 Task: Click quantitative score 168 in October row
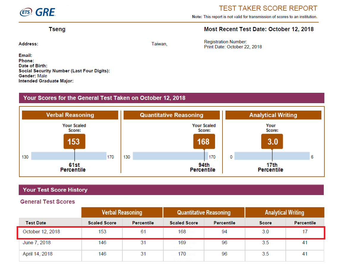[x=182, y=232]
